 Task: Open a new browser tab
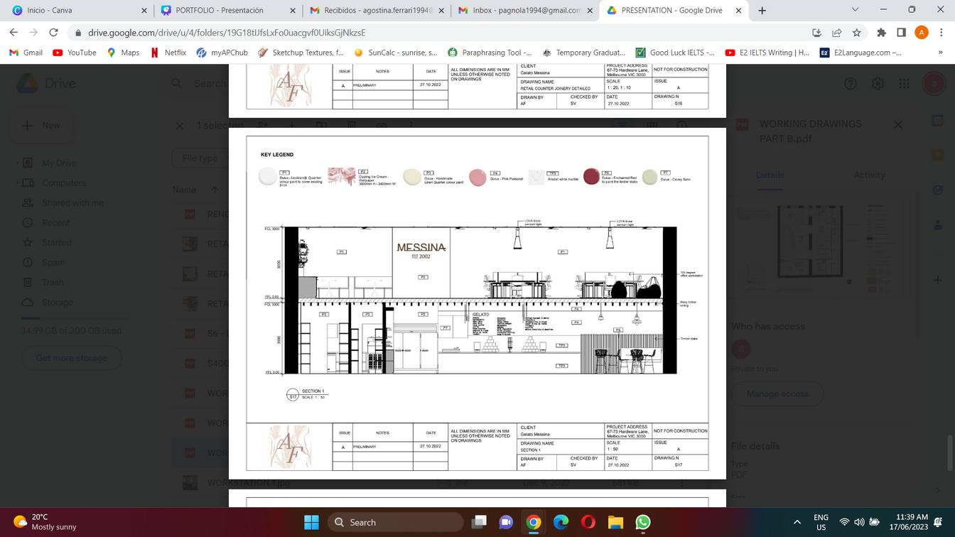762,11
